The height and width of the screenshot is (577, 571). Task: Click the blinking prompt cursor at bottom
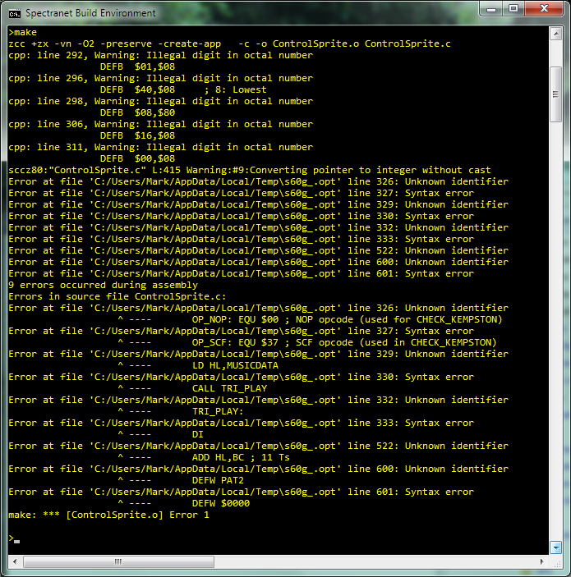(16, 541)
